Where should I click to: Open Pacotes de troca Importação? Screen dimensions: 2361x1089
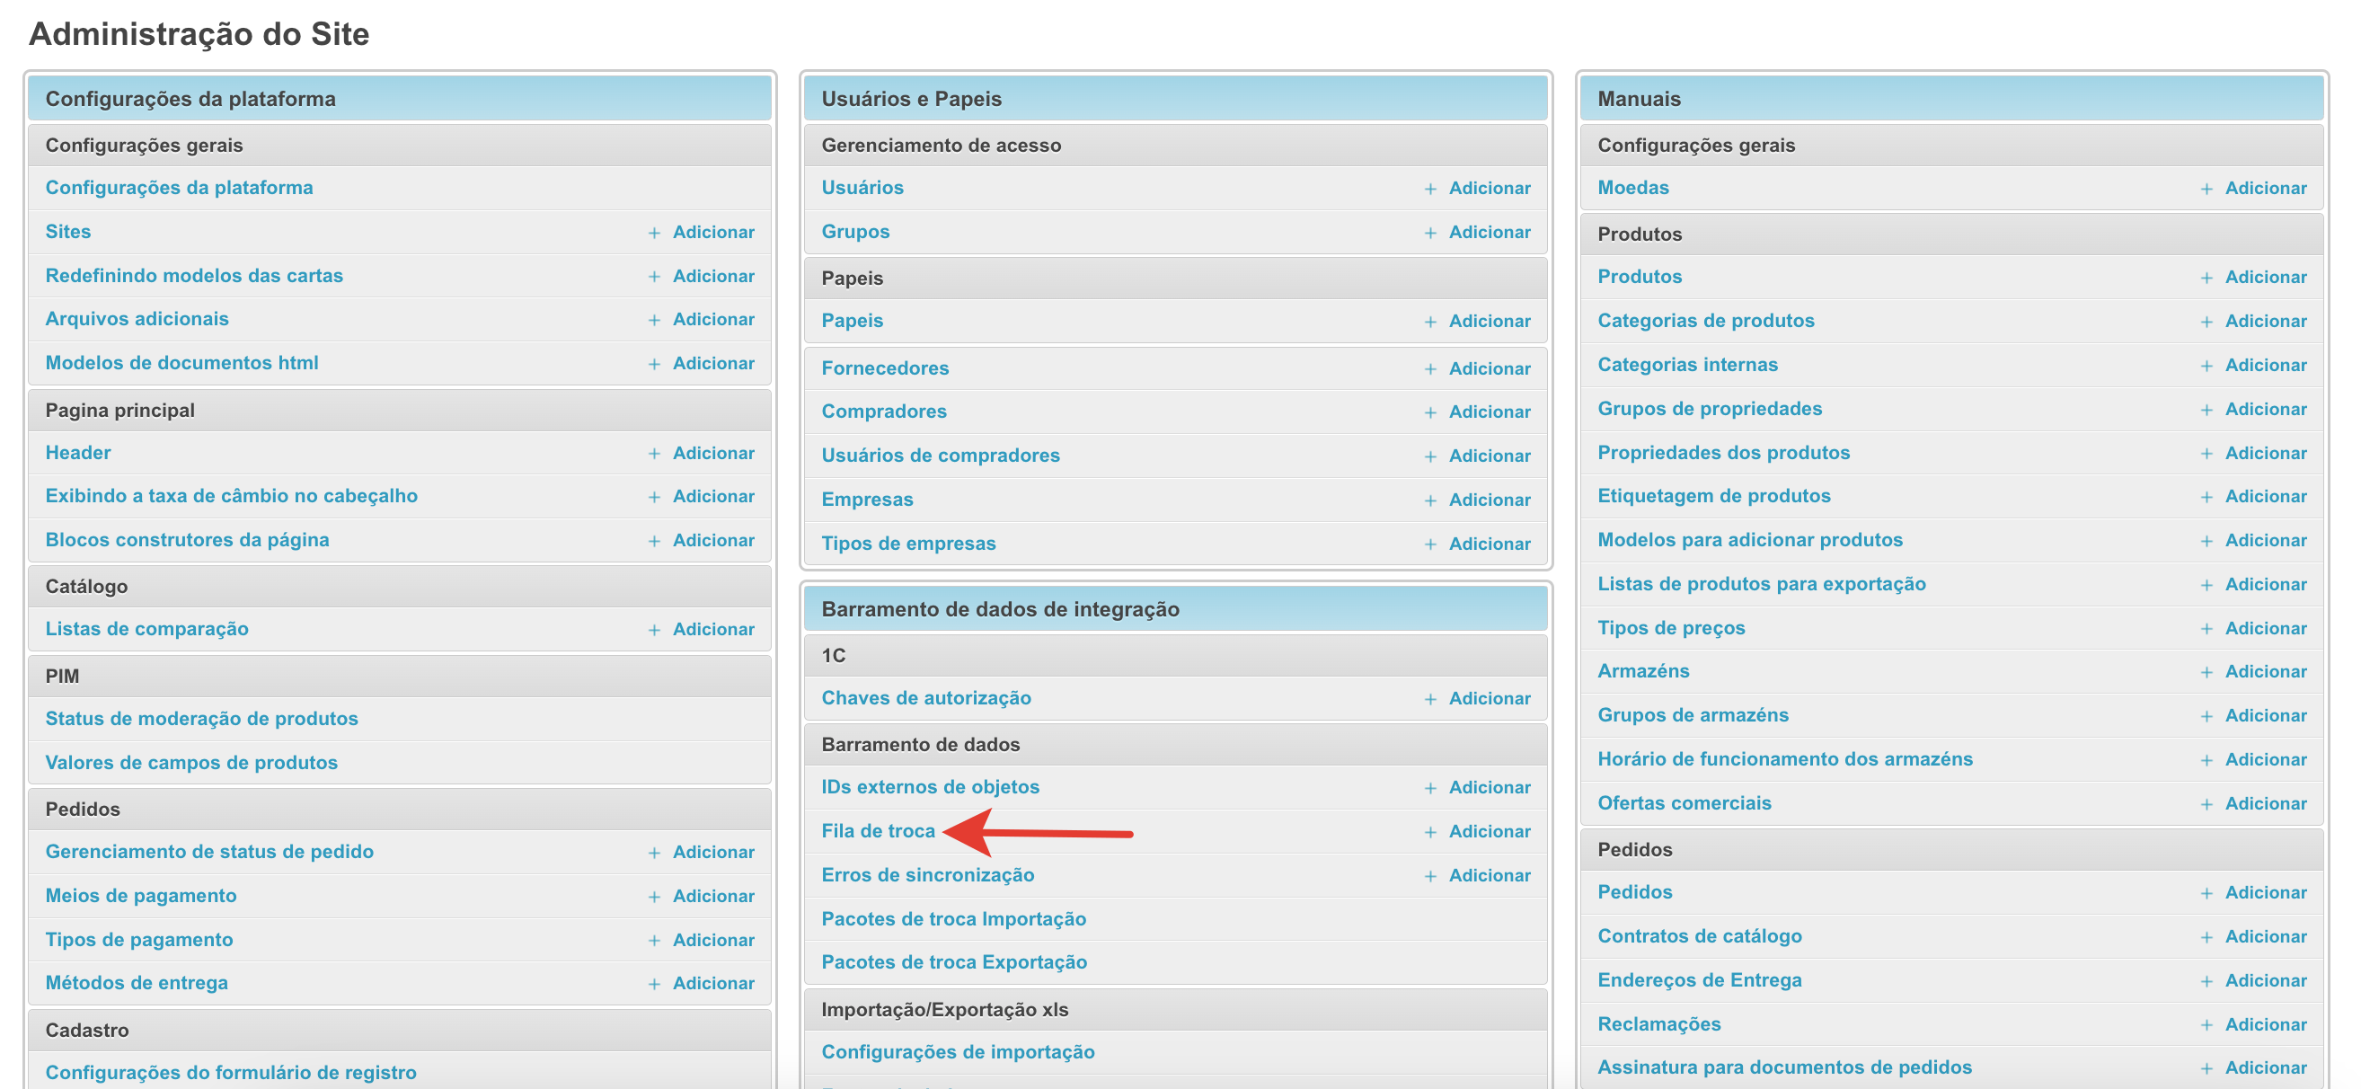953,919
